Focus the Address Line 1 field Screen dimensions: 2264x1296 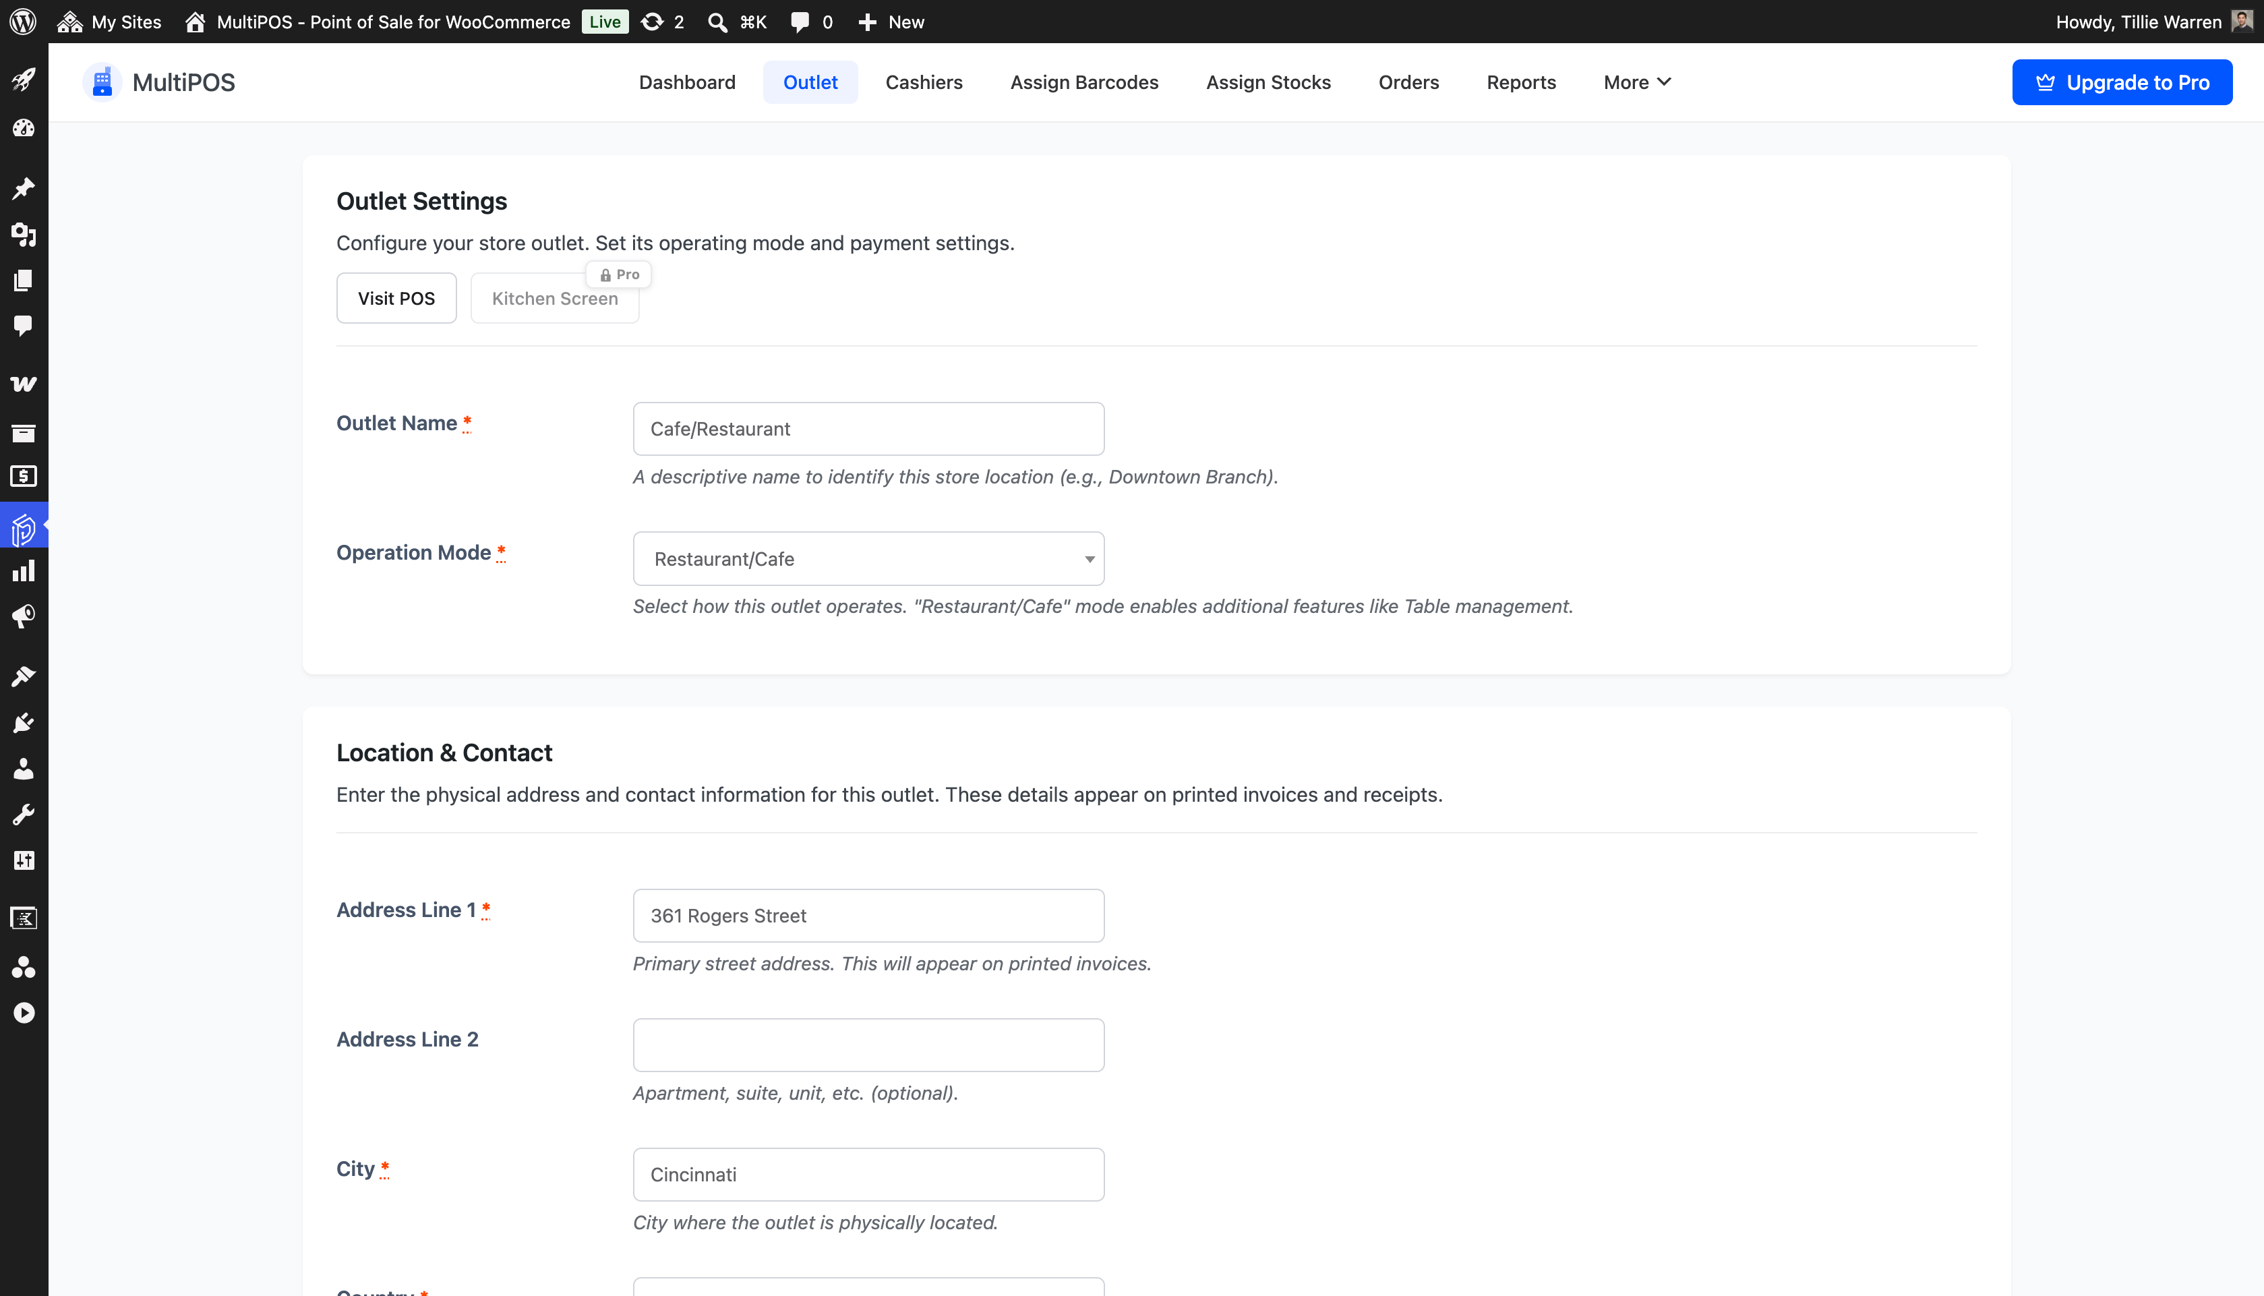tap(868, 916)
